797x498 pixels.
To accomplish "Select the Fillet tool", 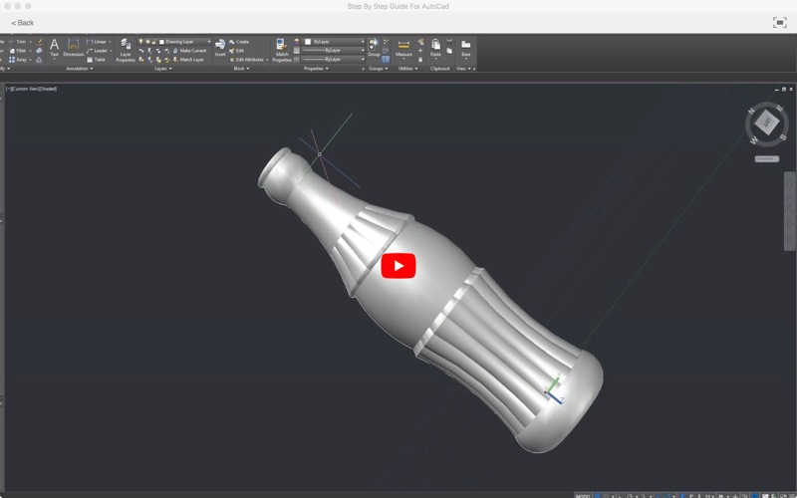I will coord(18,51).
